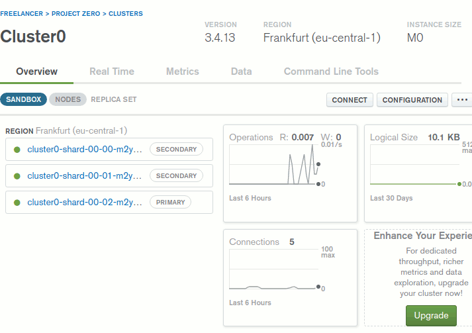Open the Metrics tab
Image resolution: width=472 pixels, height=333 pixels.
click(183, 71)
